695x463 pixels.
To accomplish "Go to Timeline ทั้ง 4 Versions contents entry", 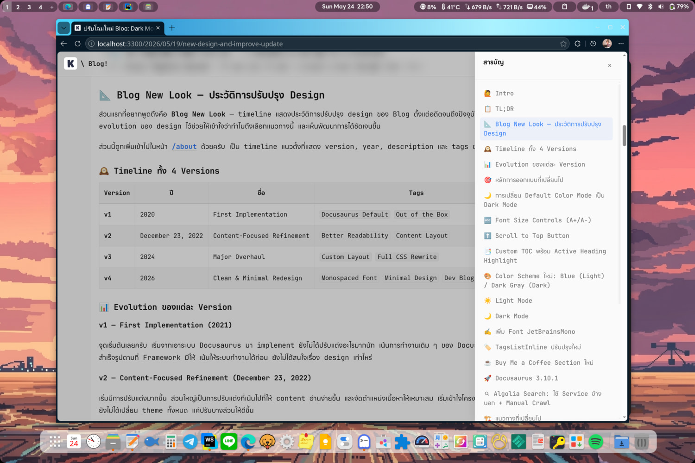I will (x=547, y=149).
